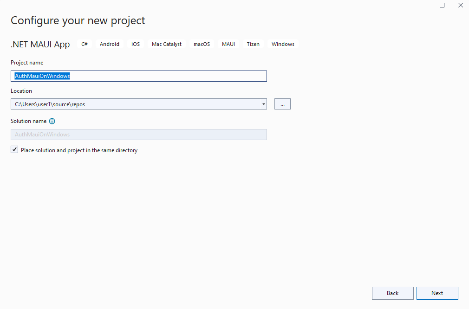Click the Next button
469x309 pixels.
pyautogui.click(x=437, y=293)
